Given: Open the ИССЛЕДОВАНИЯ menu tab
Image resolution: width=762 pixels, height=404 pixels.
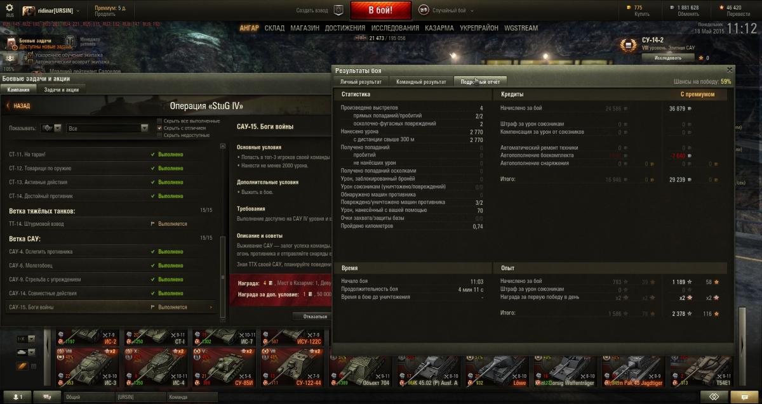Looking at the screenshot, I should pyautogui.click(x=395, y=28).
